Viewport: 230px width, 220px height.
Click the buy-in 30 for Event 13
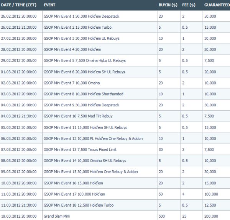(161, 150)
